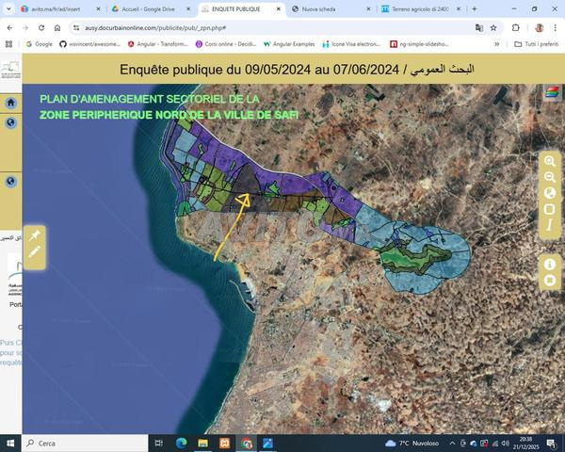Click the Windows Cerca search box

click(85, 444)
